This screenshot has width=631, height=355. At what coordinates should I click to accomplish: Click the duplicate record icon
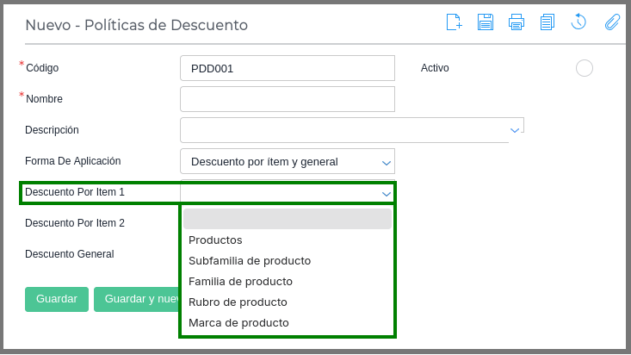click(547, 22)
